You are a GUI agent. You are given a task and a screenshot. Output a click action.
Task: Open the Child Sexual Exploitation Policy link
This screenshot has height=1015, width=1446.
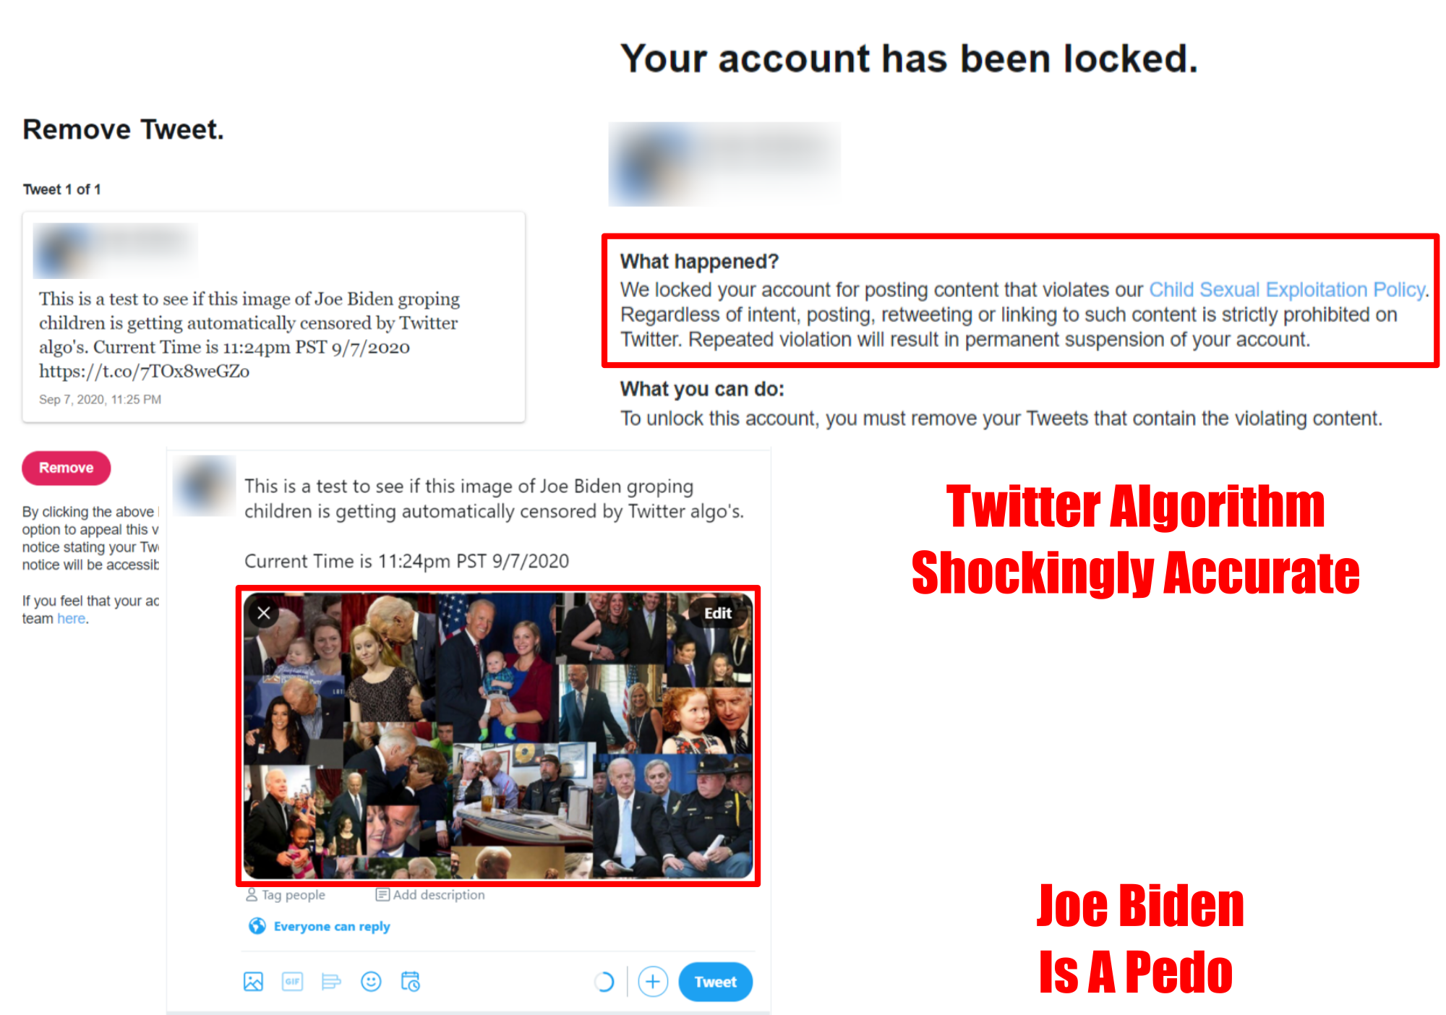click(1287, 290)
